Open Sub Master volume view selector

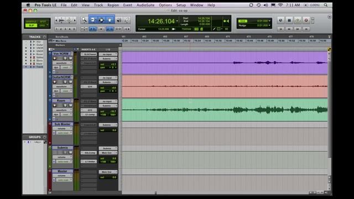click(x=63, y=129)
